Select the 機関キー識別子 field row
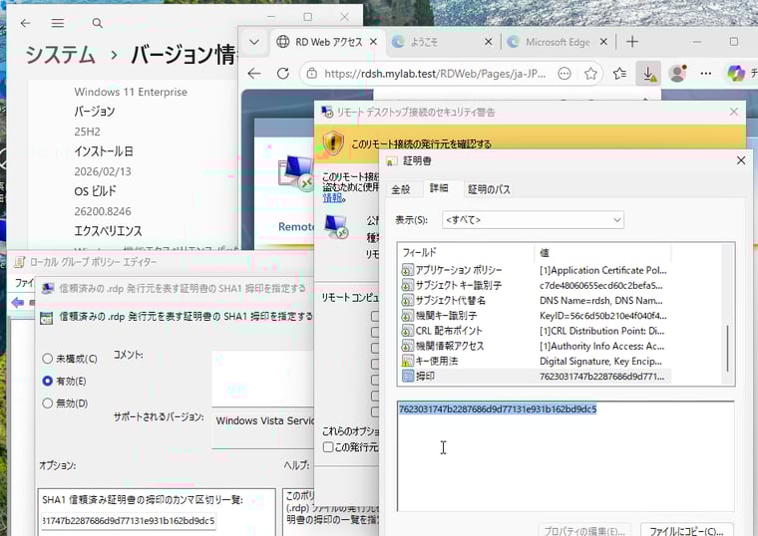Screen dimensions: 758x536 click(536, 315)
